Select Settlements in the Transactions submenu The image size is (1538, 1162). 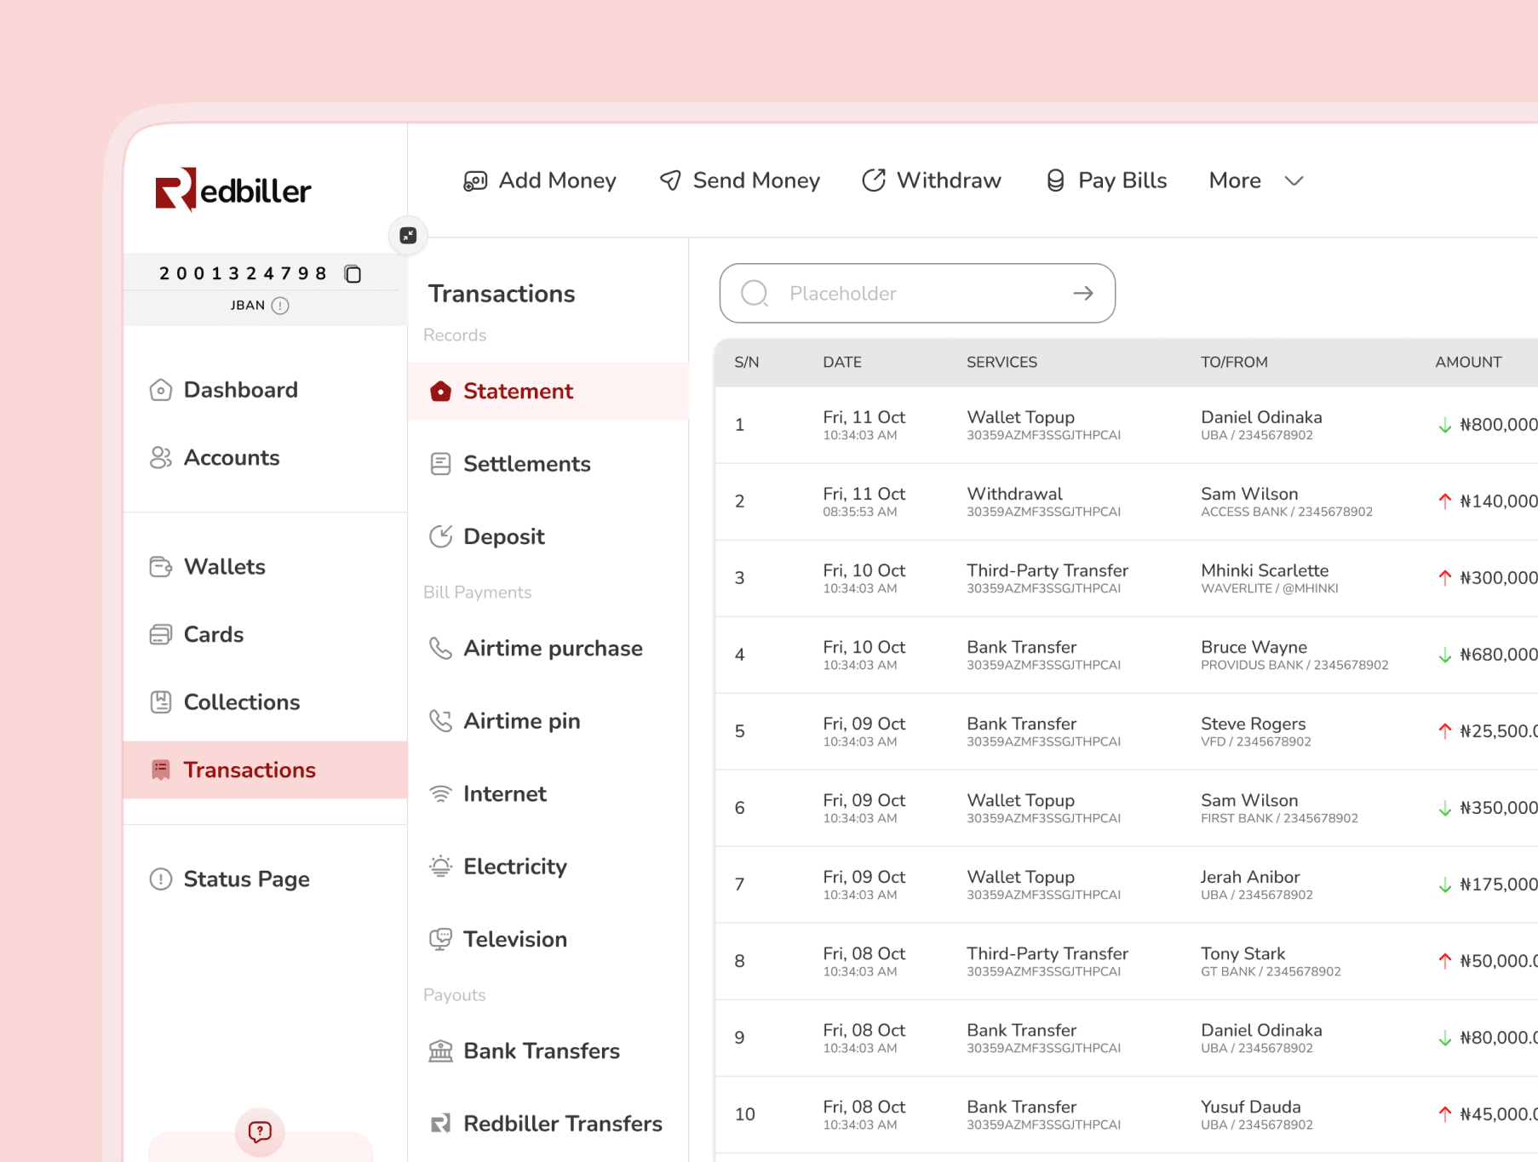(526, 464)
